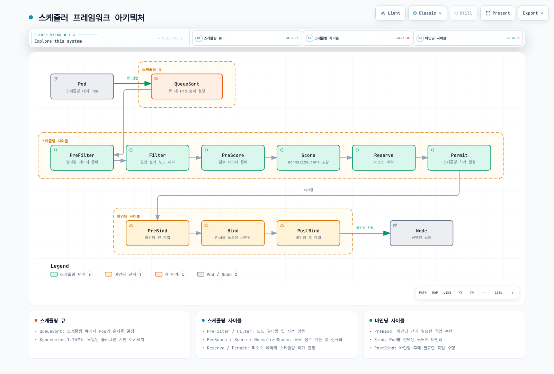Select guided view 02 스케줄링 사이클
Viewport: 554px width, 374px height.
click(357, 38)
